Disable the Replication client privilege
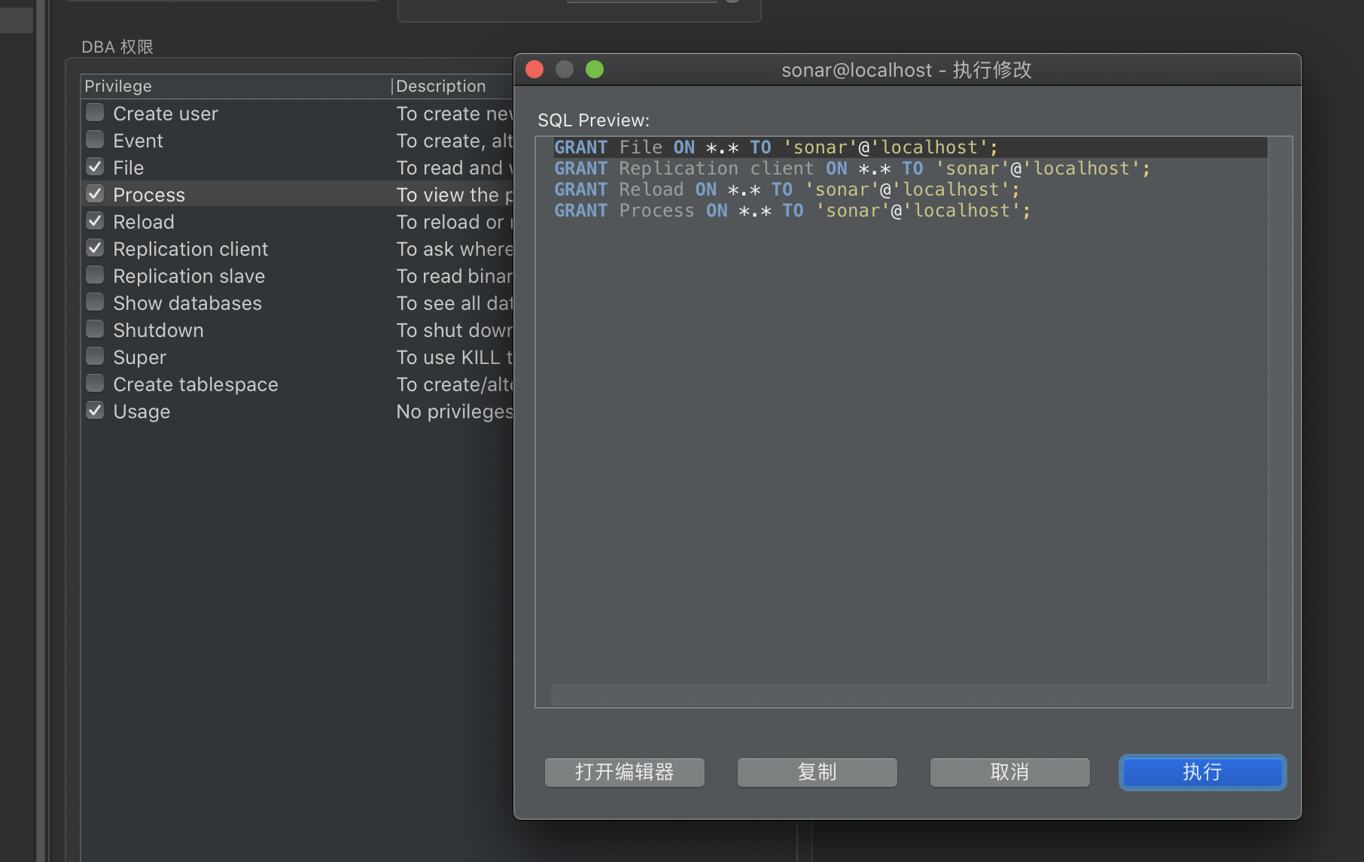Image resolution: width=1364 pixels, height=862 pixels. [x=95, y=247]
